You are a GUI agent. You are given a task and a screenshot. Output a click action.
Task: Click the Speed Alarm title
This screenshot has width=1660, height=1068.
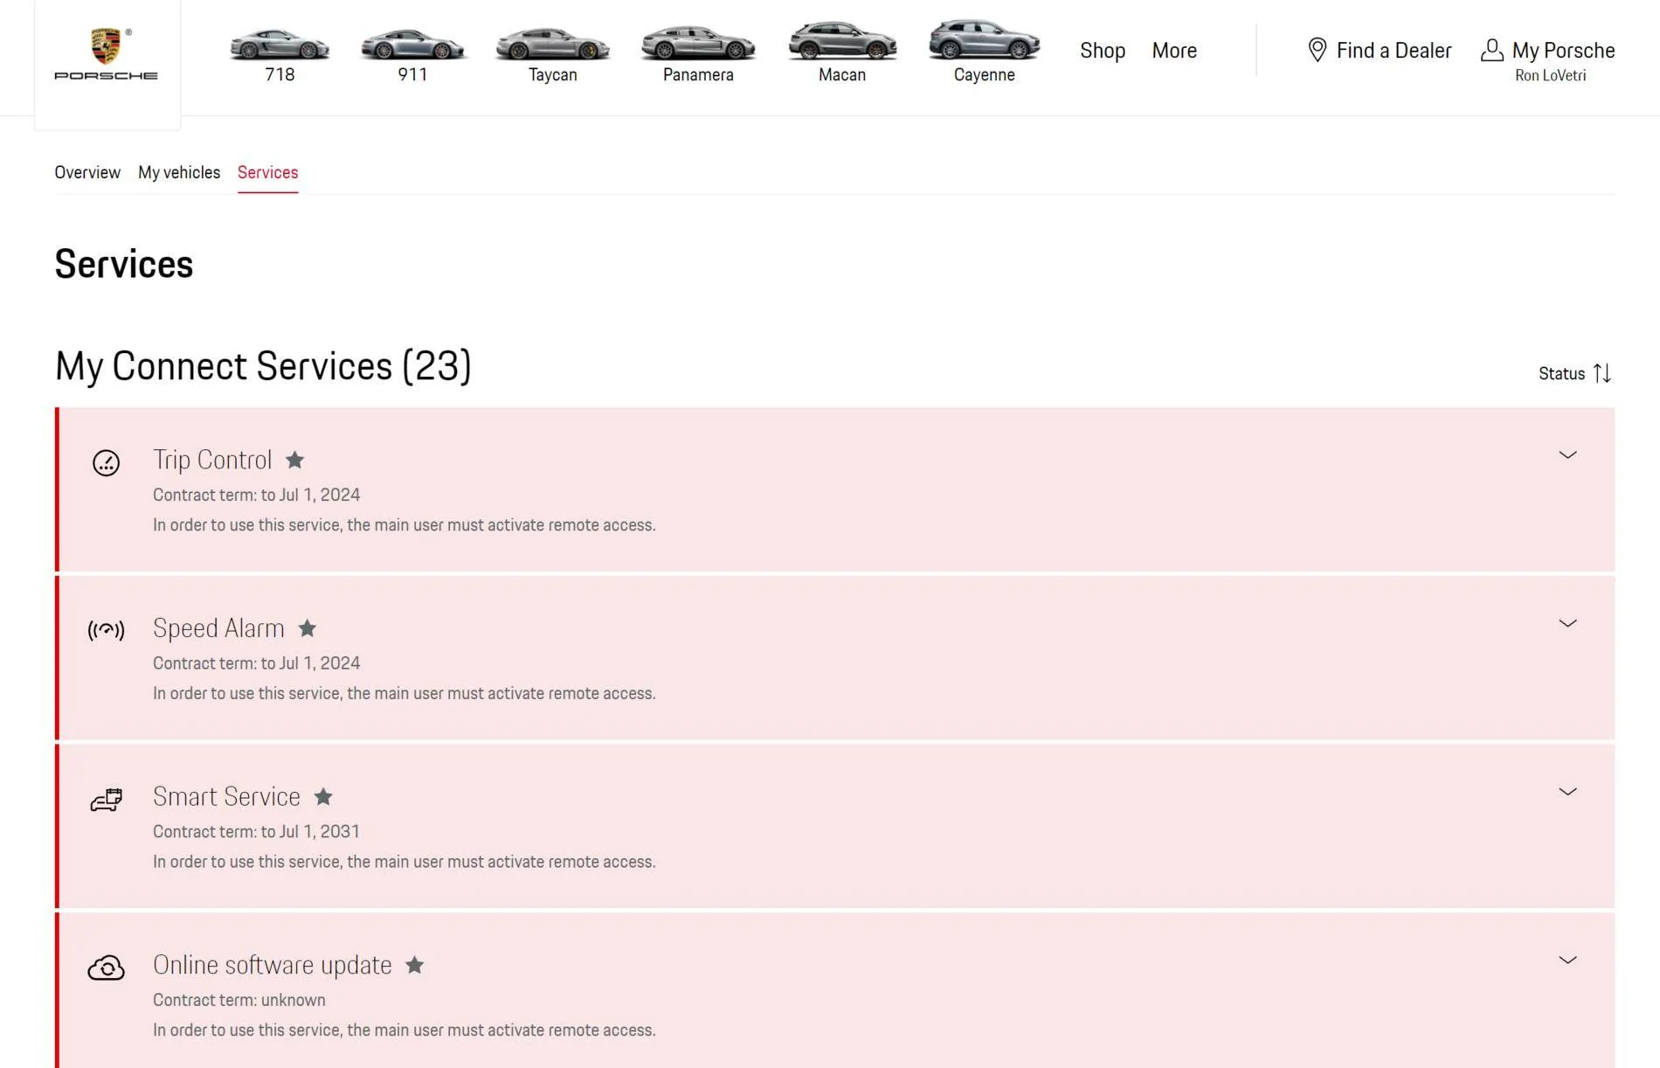(x=218, y=628)
